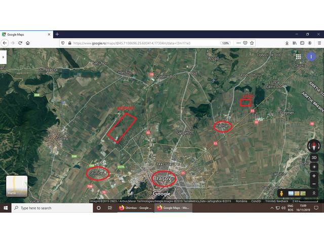This screenshot has height=243, width=324.
Task: Open Condiții terms link
Action: (x=256, y=201)
